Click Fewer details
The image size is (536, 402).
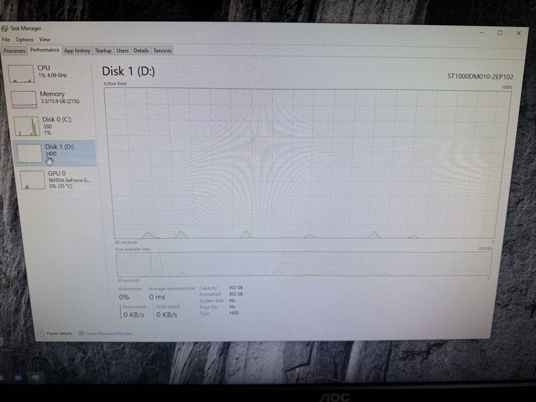60,333
